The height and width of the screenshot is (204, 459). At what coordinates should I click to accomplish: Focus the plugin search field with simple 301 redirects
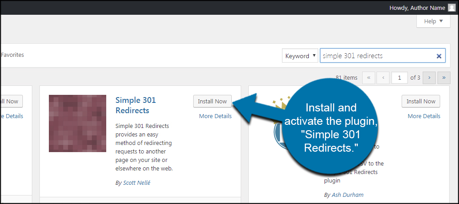[383, 56]
